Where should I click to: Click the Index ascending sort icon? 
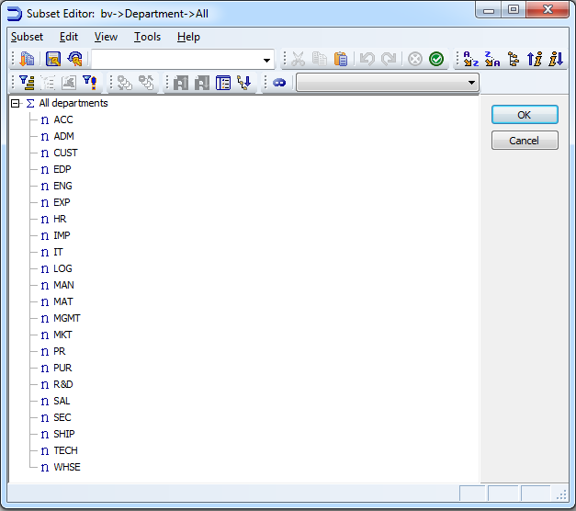click(x=535, y=59)
